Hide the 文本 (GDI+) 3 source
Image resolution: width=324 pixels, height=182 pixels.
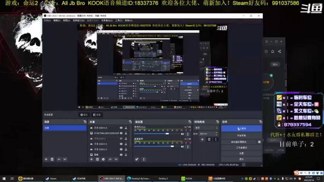coord(121,144)
